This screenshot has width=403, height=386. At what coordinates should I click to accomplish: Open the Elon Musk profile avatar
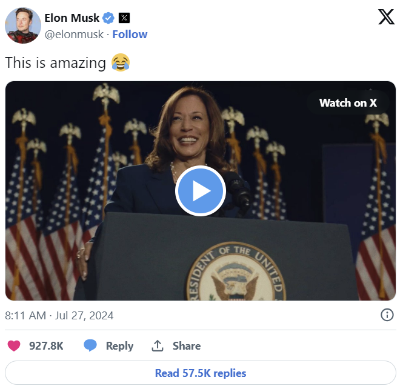[x=23, y=25]
